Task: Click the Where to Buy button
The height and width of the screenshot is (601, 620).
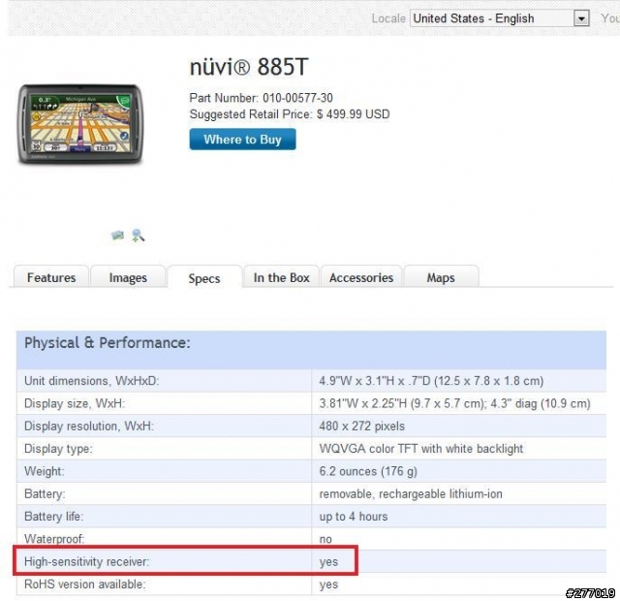Action: [x=242, y=140]
